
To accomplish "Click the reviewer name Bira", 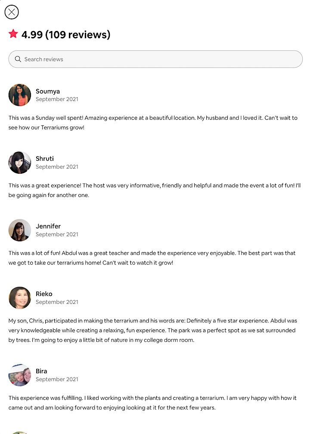I will 41,371.
